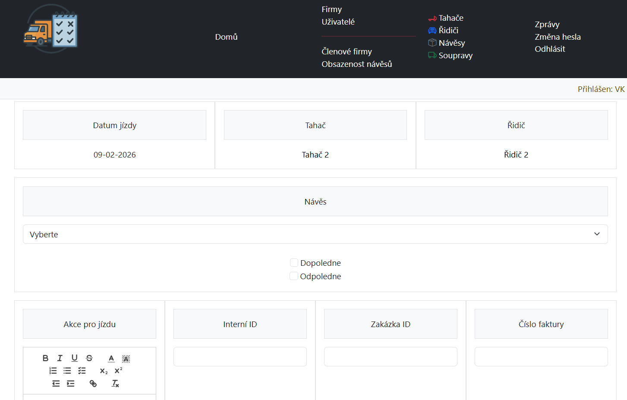
Task: Enable the Dopoledne checkbox
Action: 294,263
